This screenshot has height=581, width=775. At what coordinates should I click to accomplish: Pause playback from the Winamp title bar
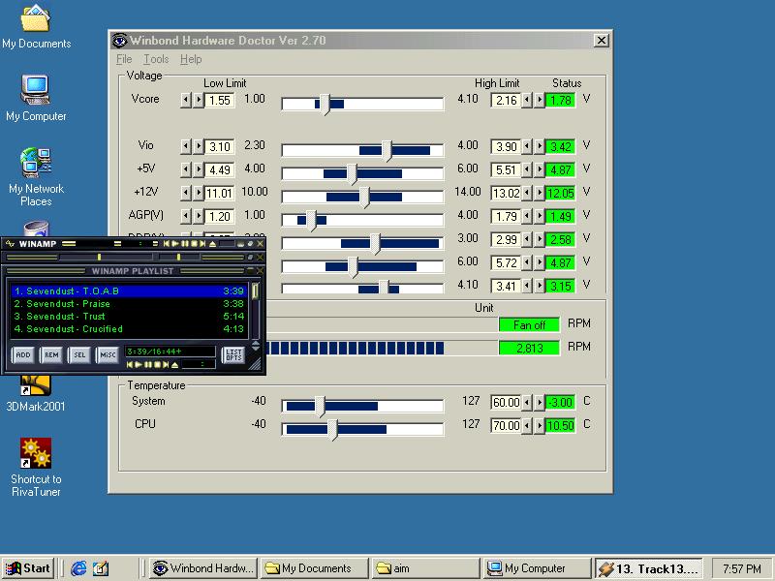point(185,244)
